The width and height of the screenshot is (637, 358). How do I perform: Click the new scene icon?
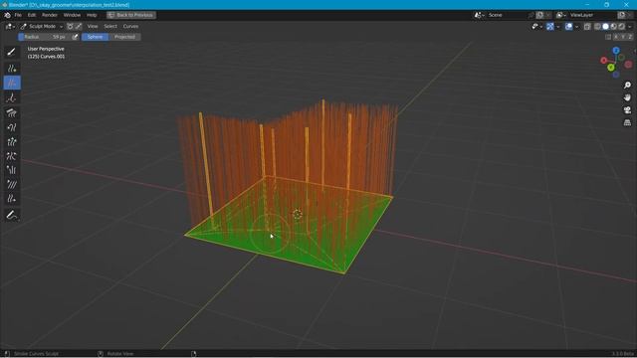click(539, 15)
